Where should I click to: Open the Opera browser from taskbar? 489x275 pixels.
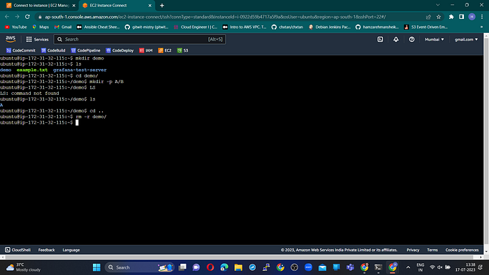[x=210, y=267]
